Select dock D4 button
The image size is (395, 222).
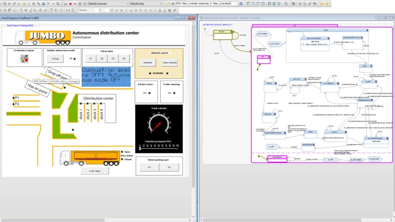pos(124,59)
